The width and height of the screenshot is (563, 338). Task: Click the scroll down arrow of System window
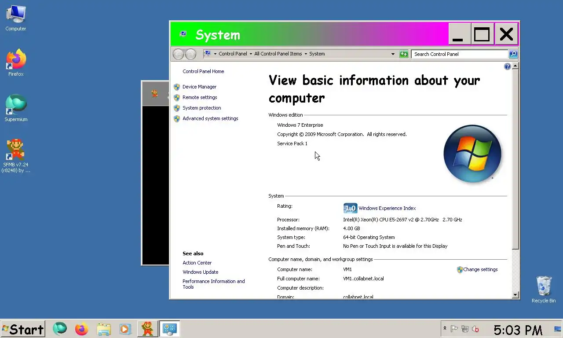(x=515, y=295)
